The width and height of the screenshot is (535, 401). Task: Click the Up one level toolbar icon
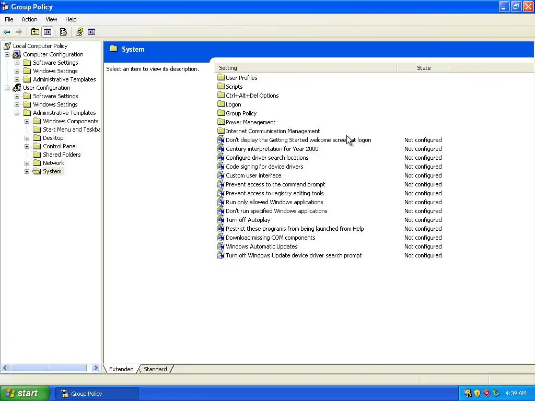click(35, 32)
